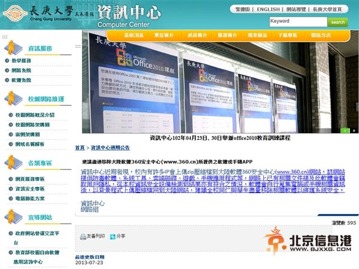359x269 pixels.
Task: Click the 資訊中心過期公告 breadcrumb link
Action: 110,148
